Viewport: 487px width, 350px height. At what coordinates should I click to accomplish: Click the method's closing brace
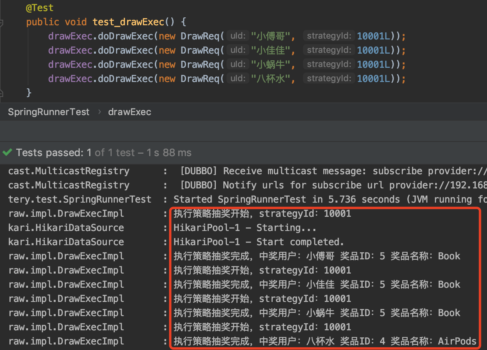pyautogui.click(x=28, y=93)
